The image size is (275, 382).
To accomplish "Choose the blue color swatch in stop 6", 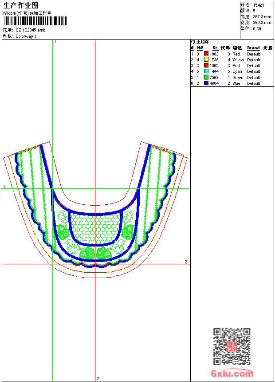I will (x=206, y=83).
